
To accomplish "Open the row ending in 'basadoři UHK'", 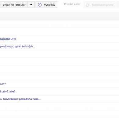I will (60, 39).
